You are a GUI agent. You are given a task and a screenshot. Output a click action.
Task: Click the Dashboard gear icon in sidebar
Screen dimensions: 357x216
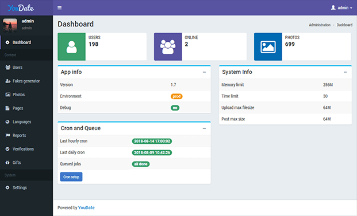click(7, 42)
